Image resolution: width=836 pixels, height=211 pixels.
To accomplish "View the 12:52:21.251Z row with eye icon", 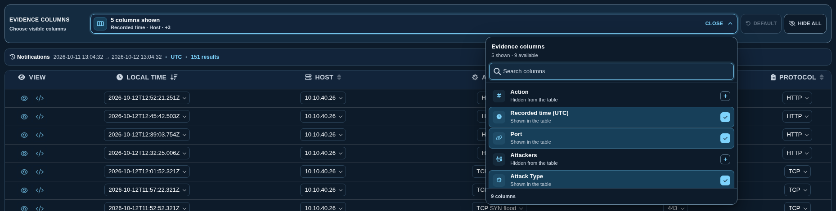I will (24, 98).
